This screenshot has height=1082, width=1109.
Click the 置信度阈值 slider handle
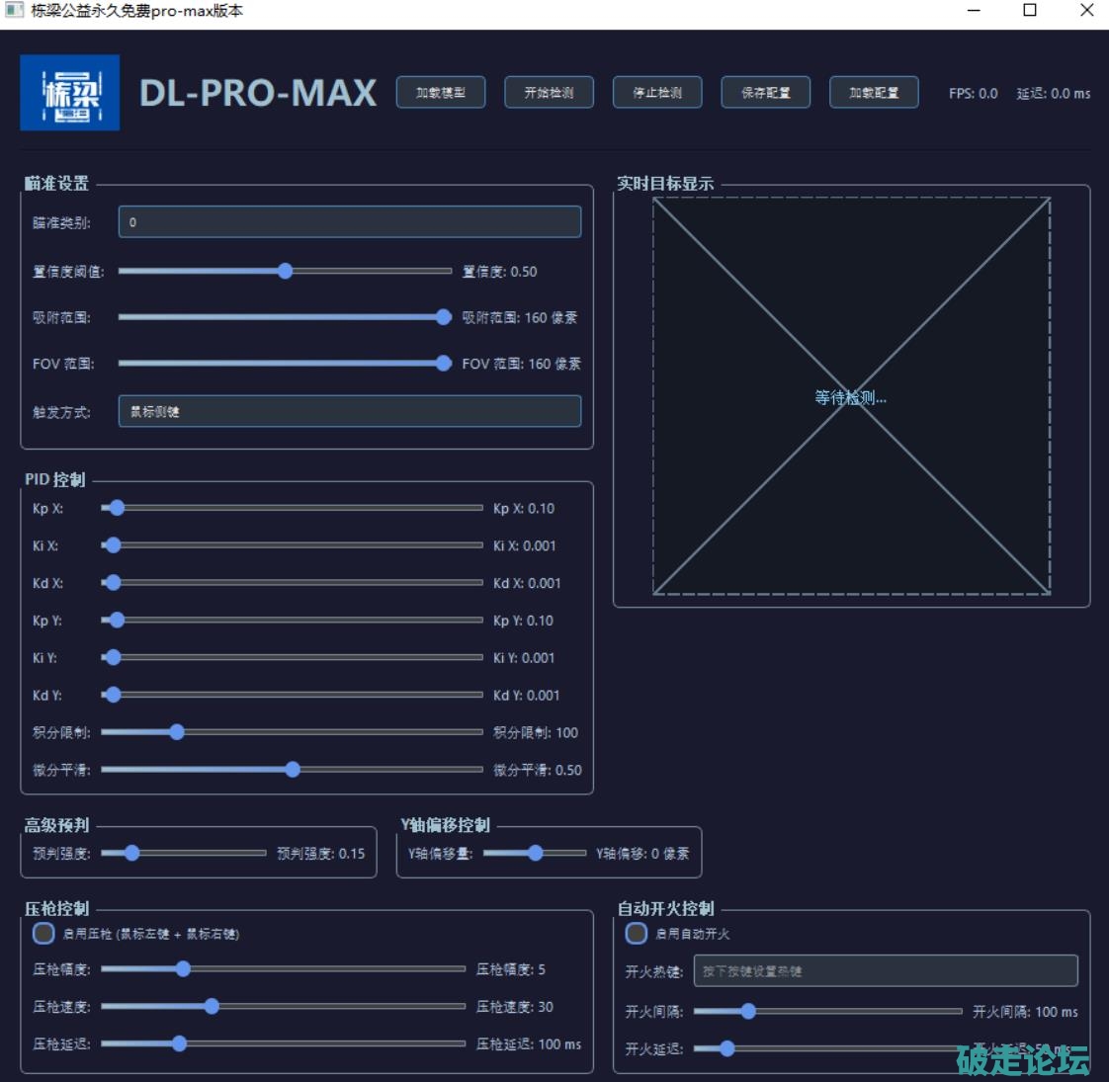285,271
